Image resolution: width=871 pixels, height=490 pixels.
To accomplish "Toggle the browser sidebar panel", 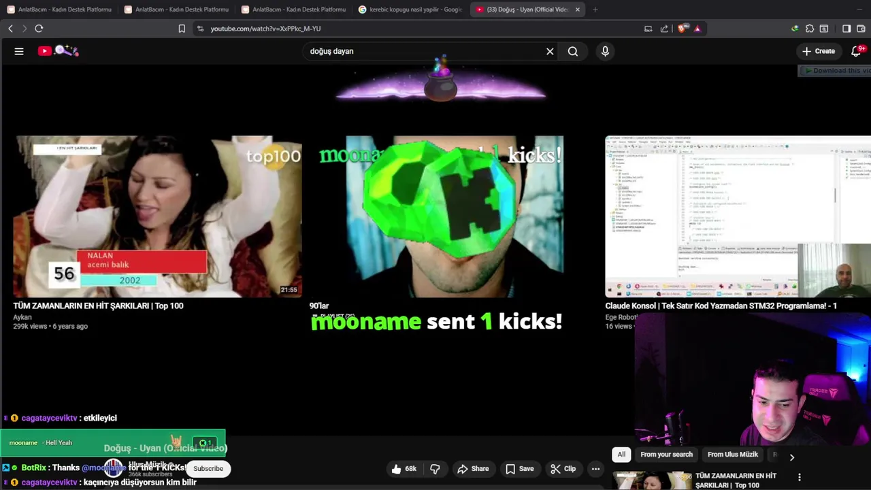I will 847,29.
